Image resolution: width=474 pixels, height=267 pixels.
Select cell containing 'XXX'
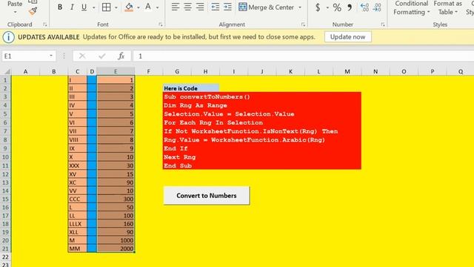pyautogui.click(x=77, y=165)
